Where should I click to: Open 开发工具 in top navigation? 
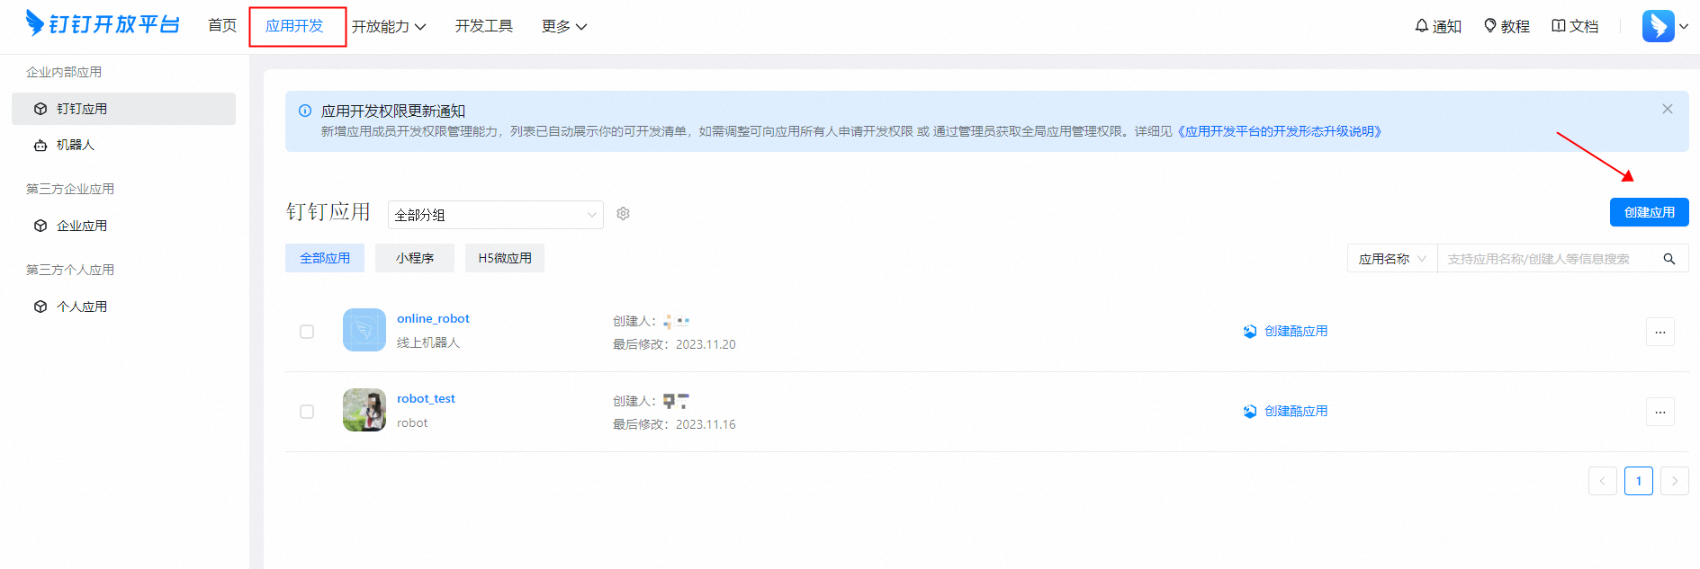[x=484, y=25]
